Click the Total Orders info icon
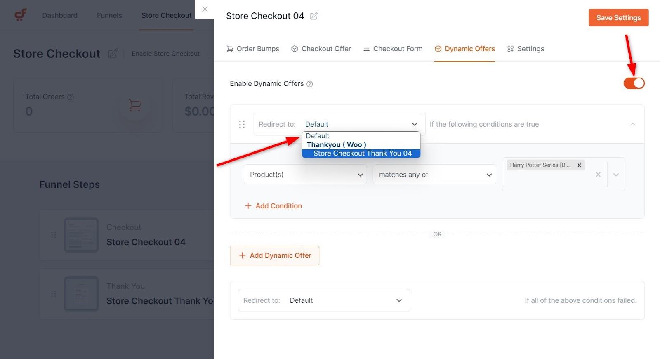Screen dimensions: 660x359 click(x=71, y=97)
